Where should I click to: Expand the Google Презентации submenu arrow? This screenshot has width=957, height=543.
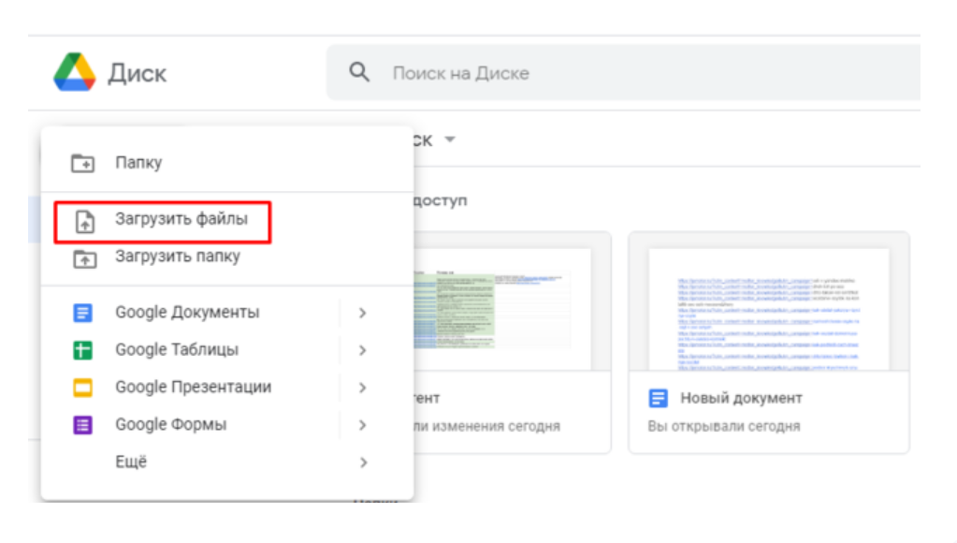(363, 388)
